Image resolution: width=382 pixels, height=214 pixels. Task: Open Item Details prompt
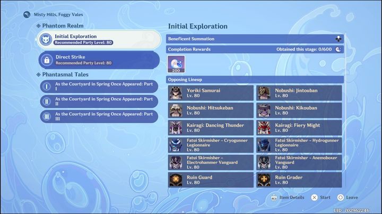289,198
